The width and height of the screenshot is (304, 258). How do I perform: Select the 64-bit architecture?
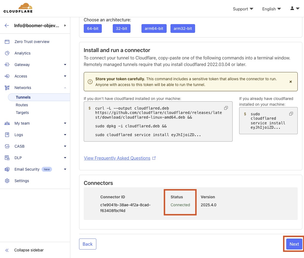coord(93,28)
